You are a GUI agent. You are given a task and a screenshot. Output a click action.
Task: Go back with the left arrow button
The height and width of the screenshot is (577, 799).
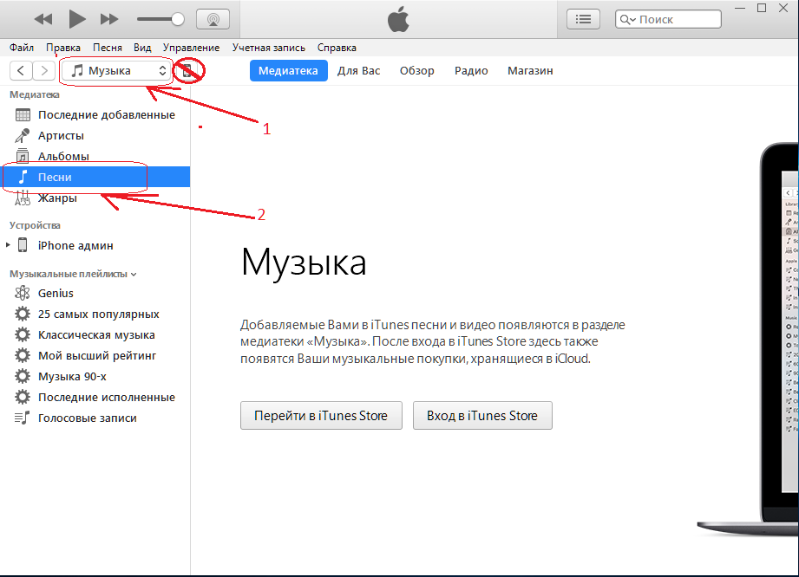[21, 70]
